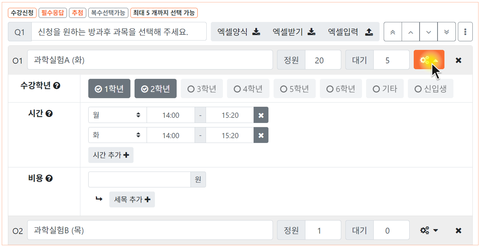Click the 엑셀양식 download icon
The image size is (480, 247).
pos(256,32)
